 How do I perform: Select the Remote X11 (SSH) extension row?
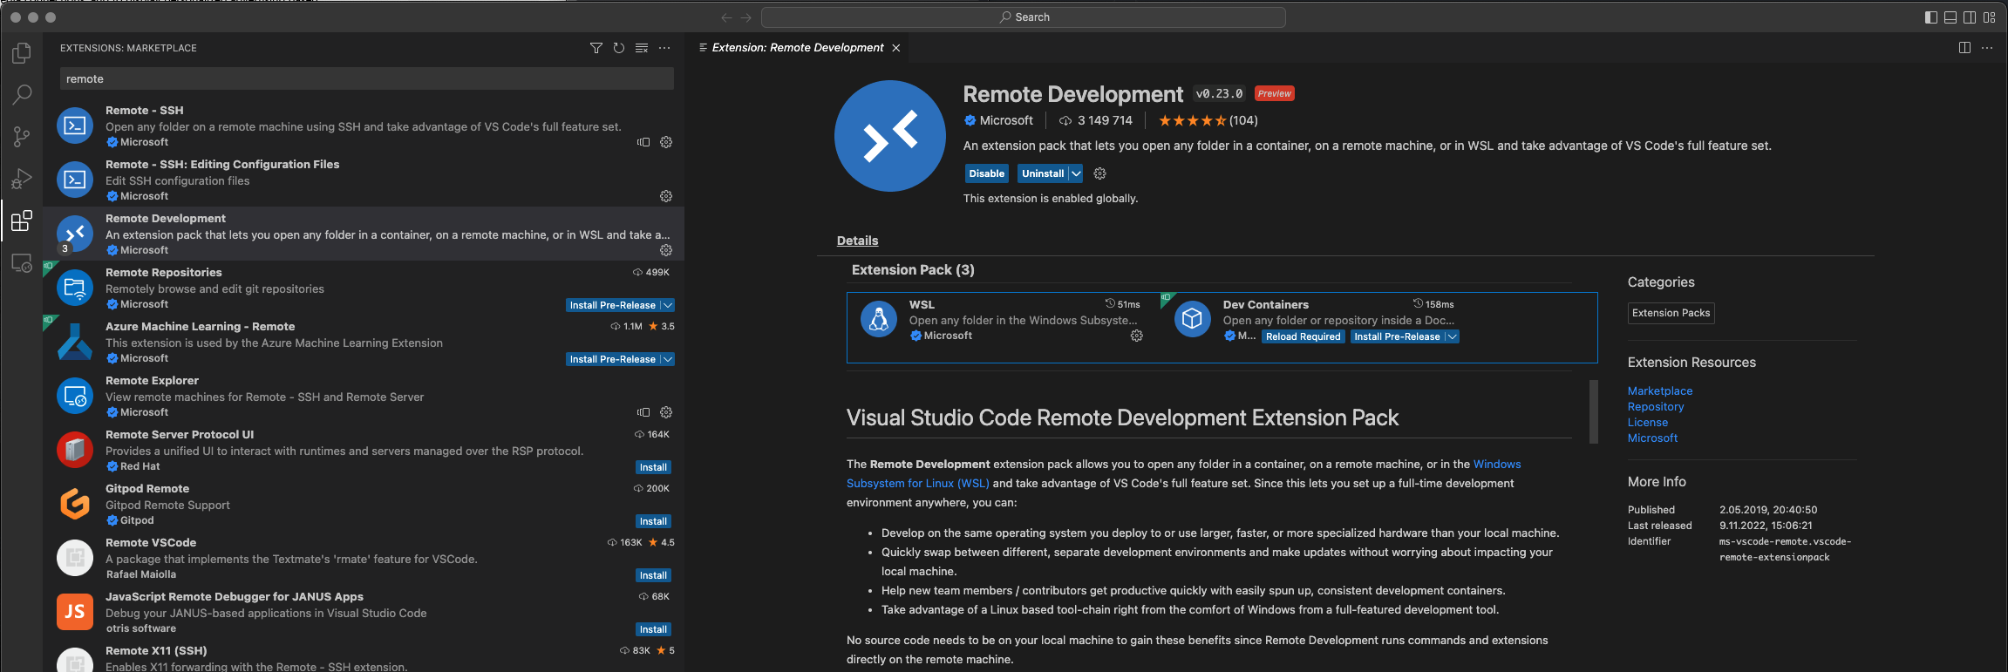(x=364, y=658)
